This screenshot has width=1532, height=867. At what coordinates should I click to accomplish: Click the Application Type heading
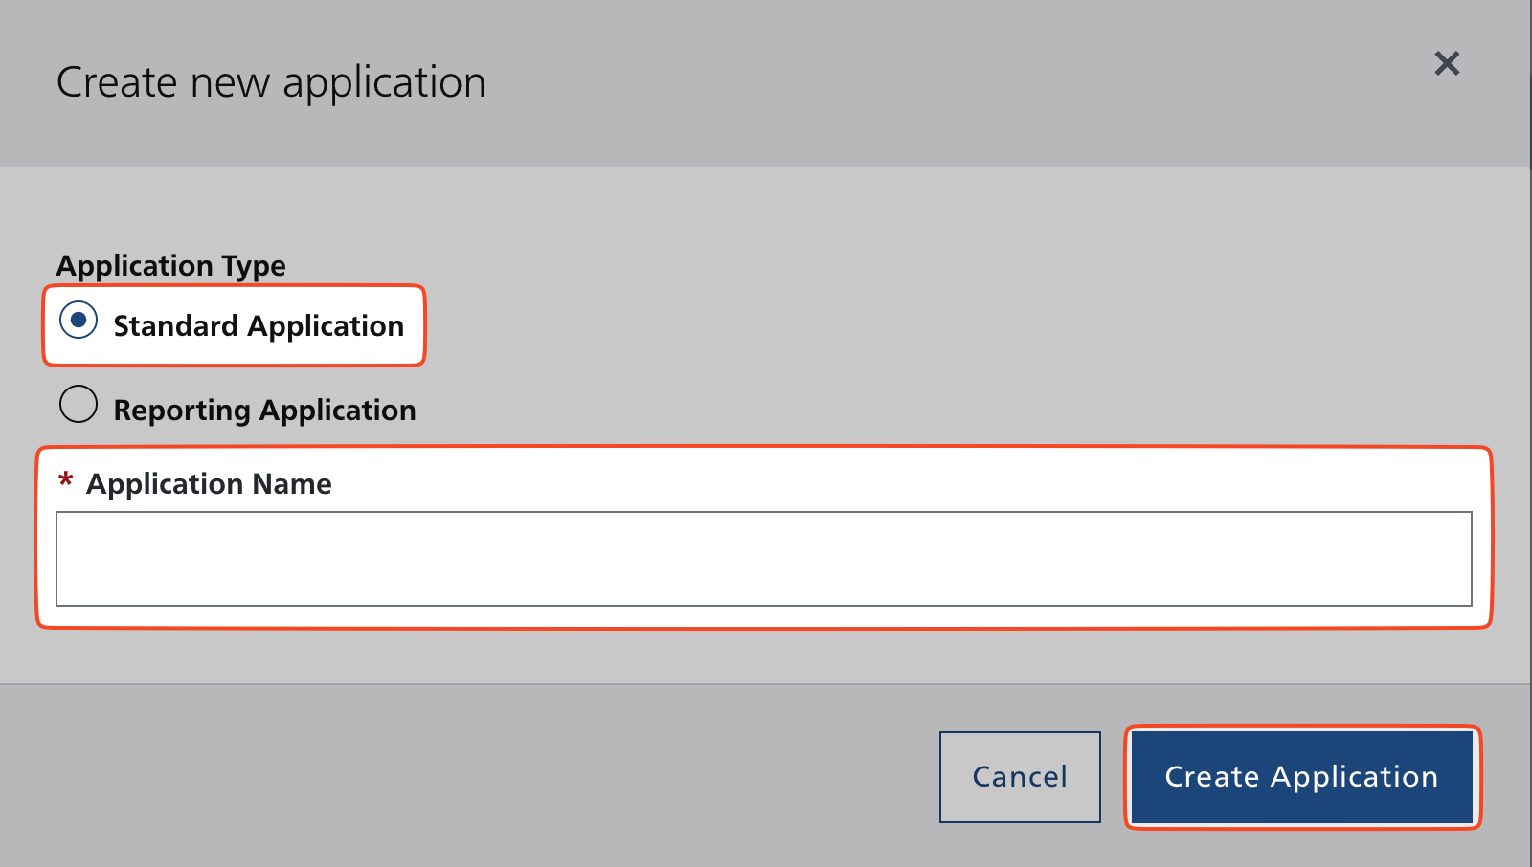171,265
